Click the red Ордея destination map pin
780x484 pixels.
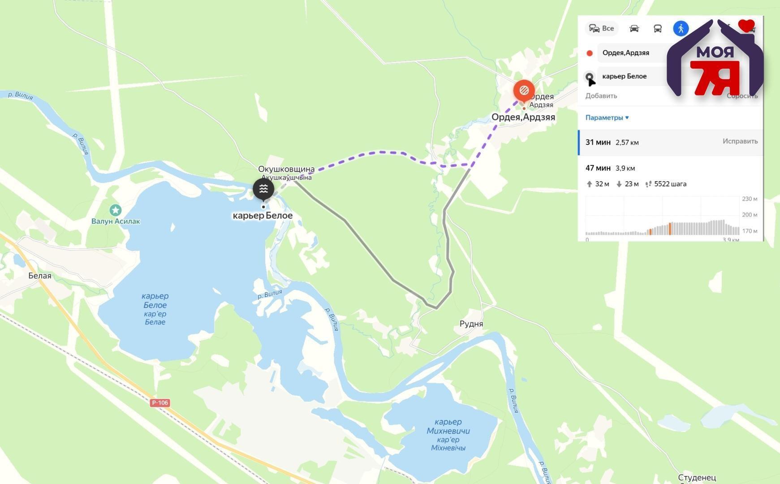coord(524,91)
